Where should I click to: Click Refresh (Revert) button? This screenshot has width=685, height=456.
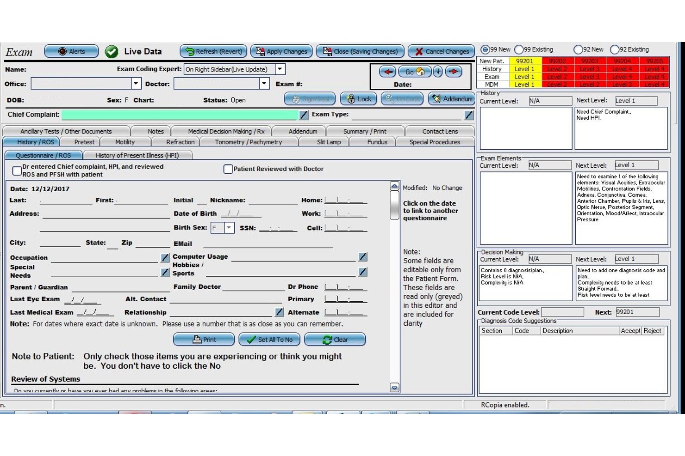pyautogui.click(x=213, y=51)
